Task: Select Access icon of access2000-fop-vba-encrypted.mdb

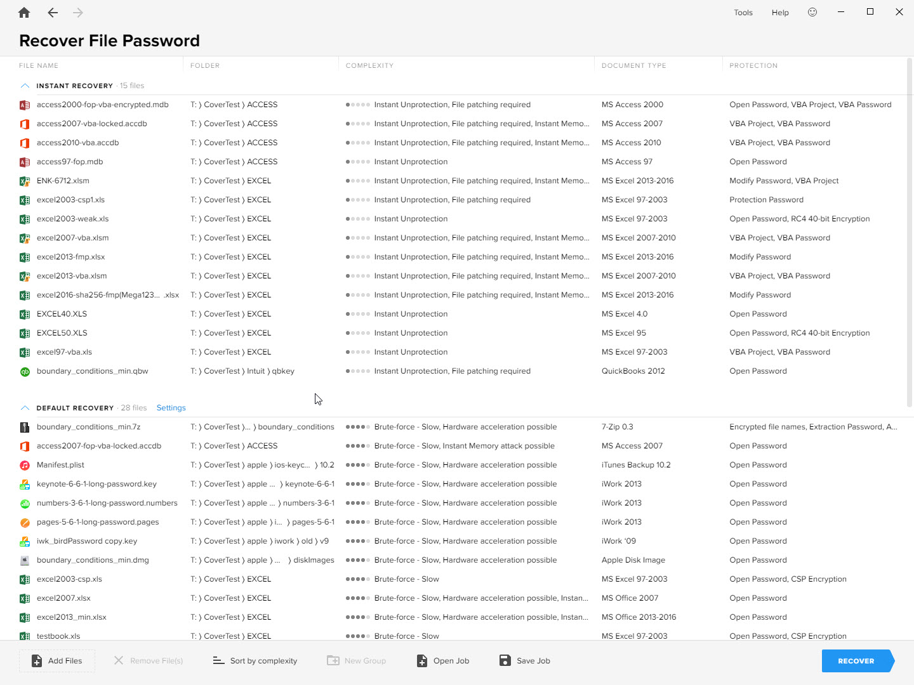Action: point(25,105)
